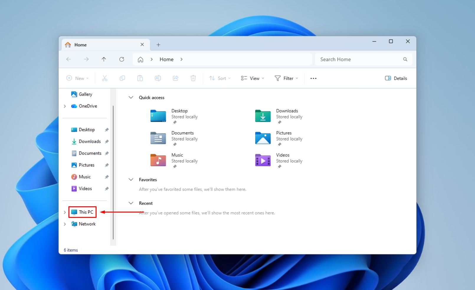Open the Sort dropdown menu
The image size is (475, 290).
pyautogui.click(x=220, y=78)
